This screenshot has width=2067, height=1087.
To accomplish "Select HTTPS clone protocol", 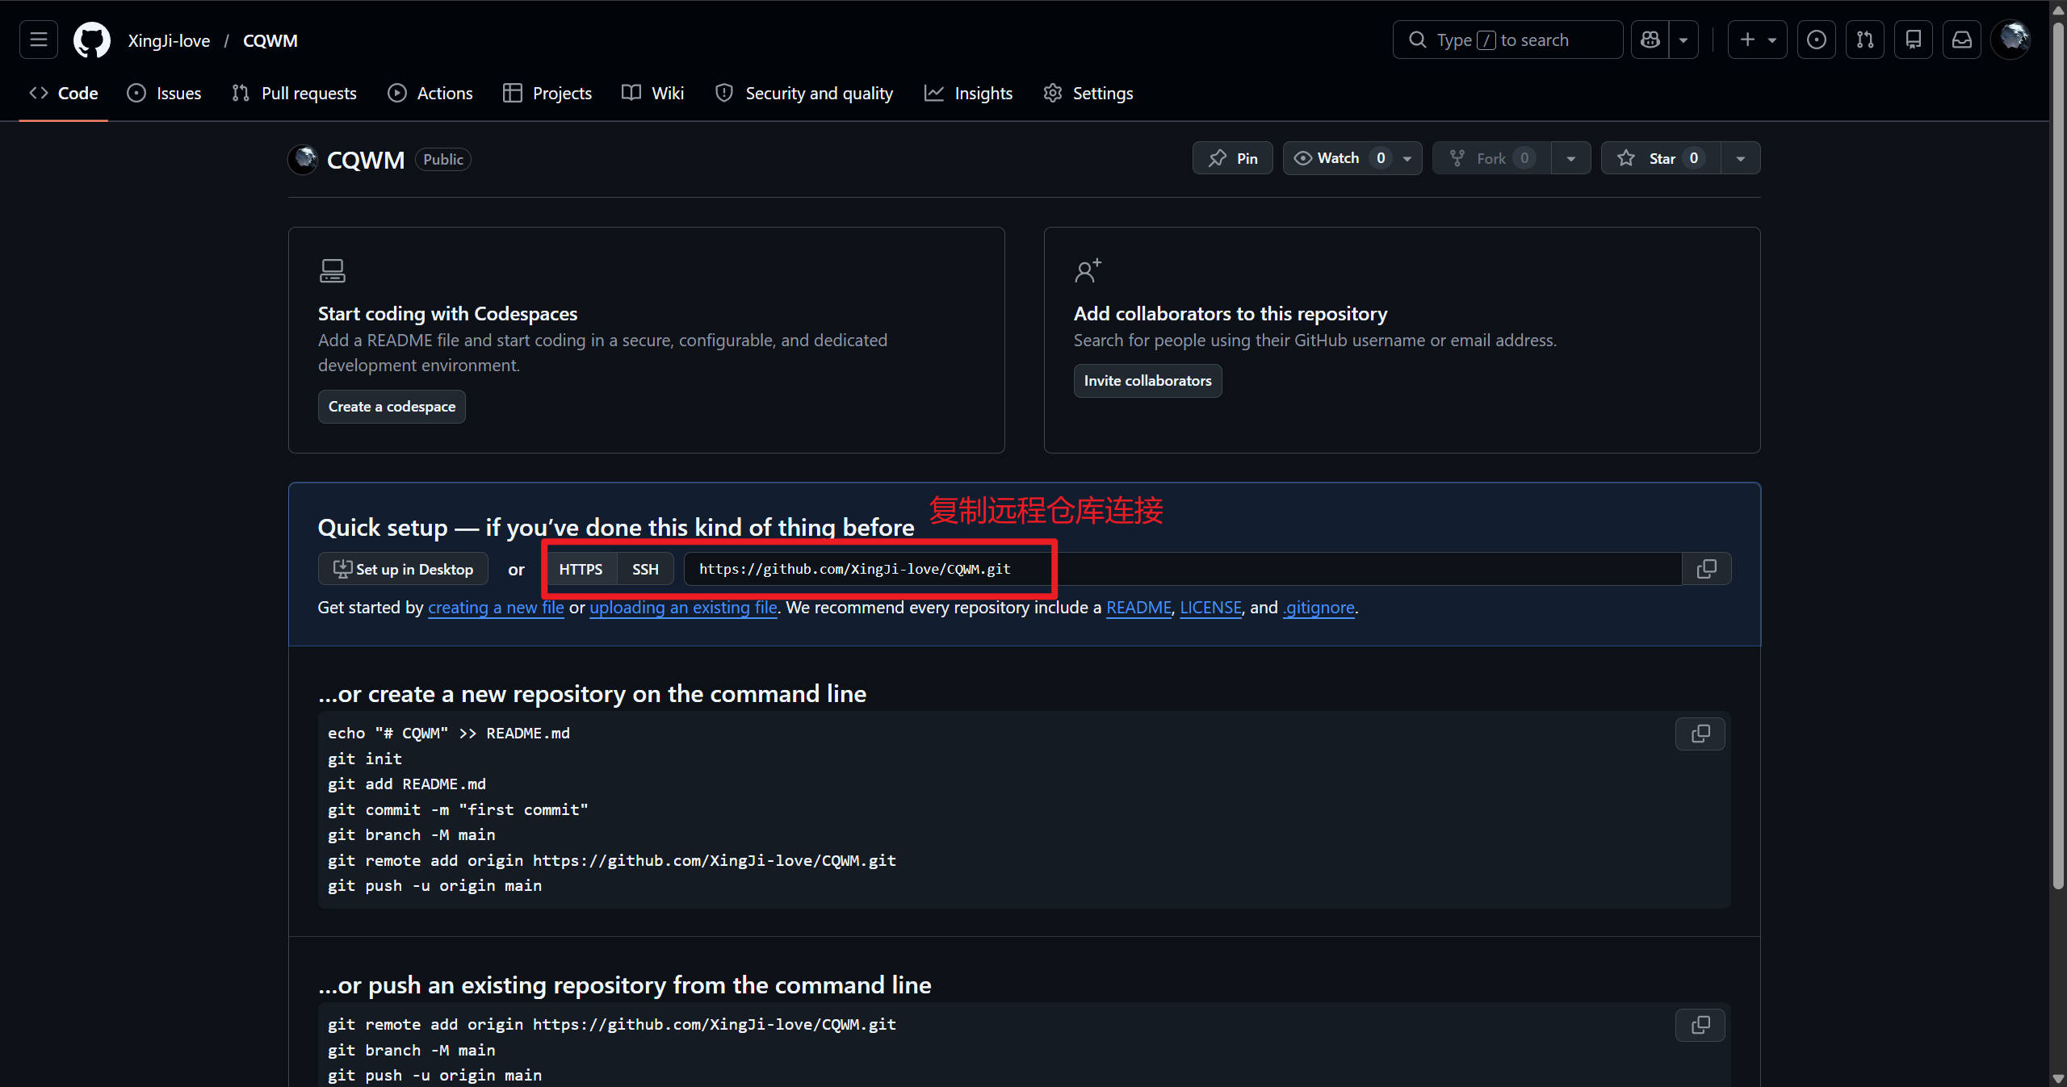I will pos(581,569).
